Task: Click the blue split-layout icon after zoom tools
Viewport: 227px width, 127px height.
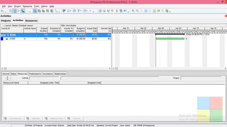Action: point(146,11)
